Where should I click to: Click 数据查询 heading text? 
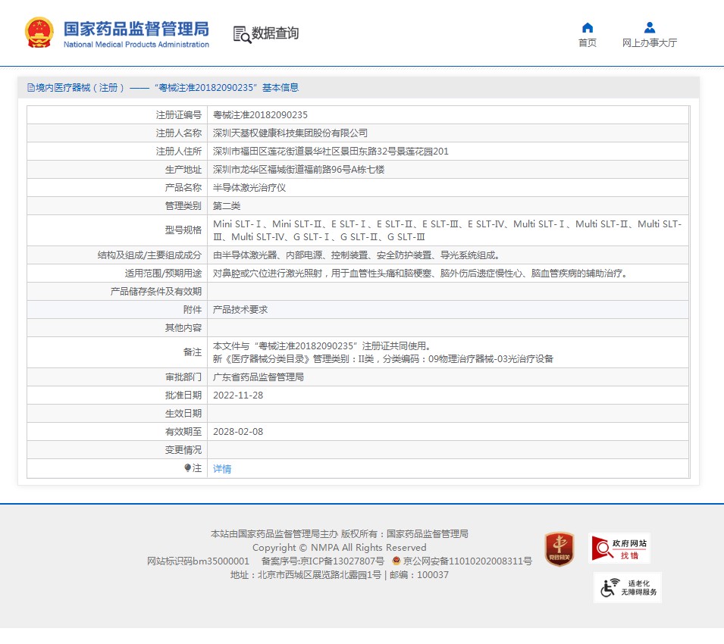point(275,33)
